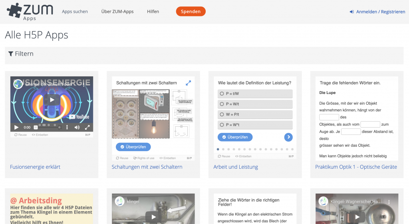Play the Fusionsenergie video using the control bar play button
The width and height of the screenshot is (409, 224).
click(x=16, y=127)
